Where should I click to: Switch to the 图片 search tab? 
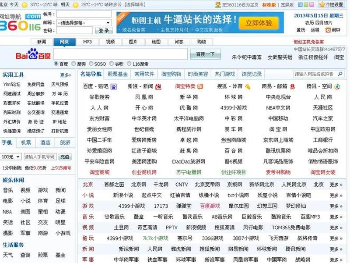(133, 42)
